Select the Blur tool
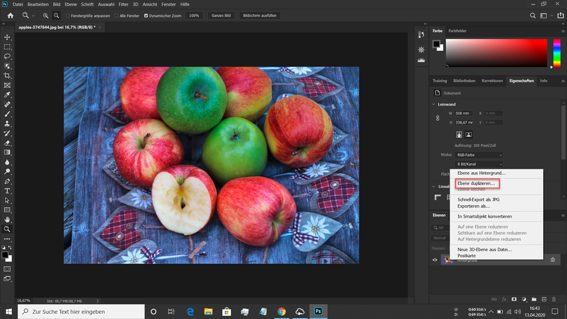This screenshot has height=319, width=567. pyautogui.click(x=7, y=162)
